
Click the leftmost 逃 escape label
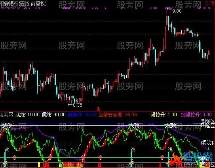(7, 150)
